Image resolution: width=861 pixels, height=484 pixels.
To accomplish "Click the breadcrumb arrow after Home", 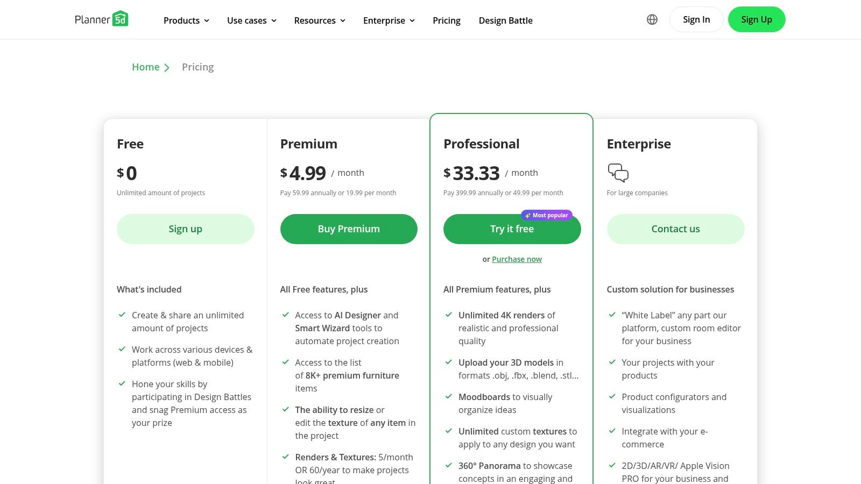I will coord(167,68).
